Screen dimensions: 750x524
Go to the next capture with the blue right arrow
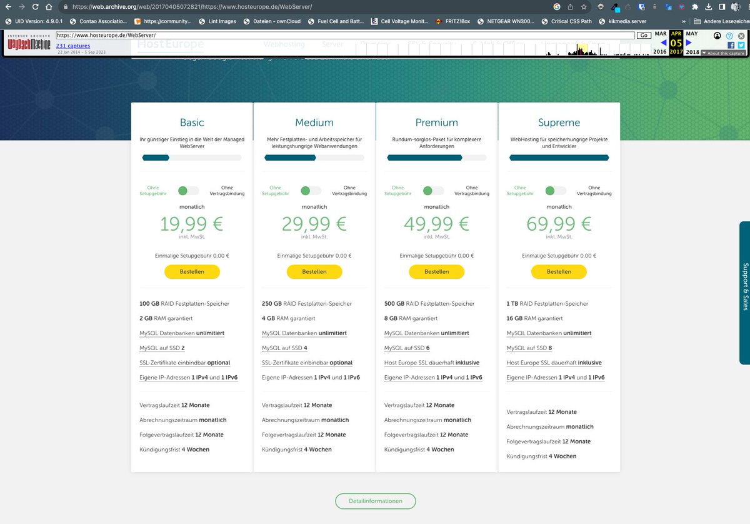click(x=689, y=43)
